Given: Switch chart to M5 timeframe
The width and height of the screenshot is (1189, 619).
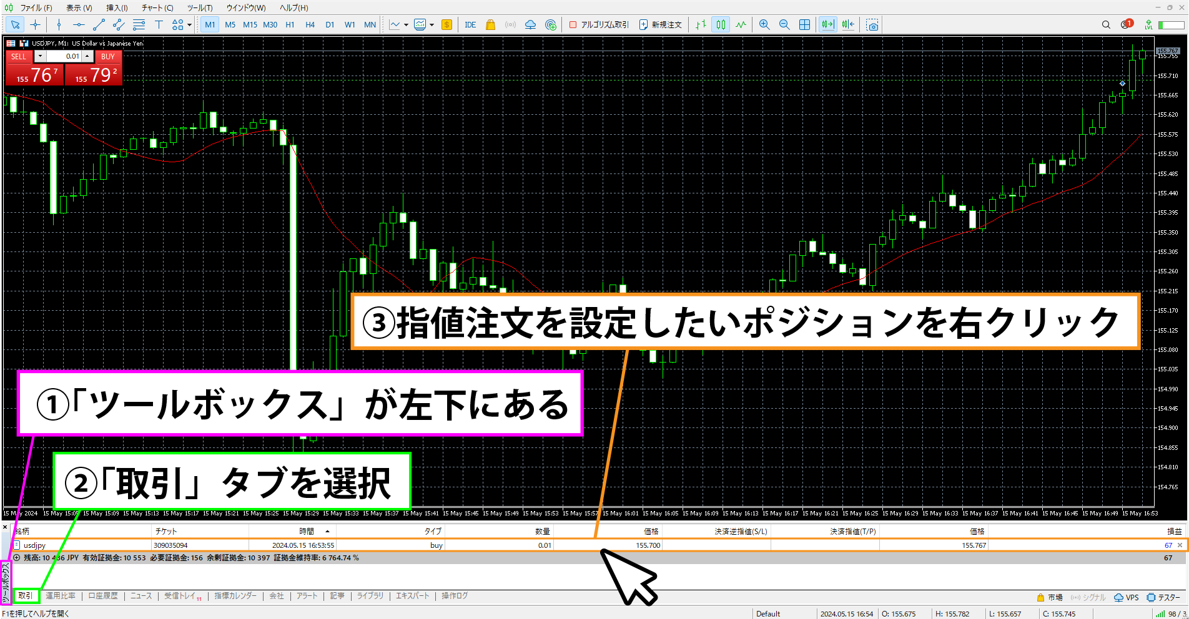Looking at the screenshot, I should tap(230, 25).
